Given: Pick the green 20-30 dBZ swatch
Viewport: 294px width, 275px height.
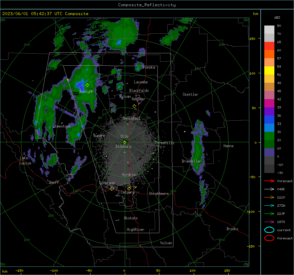Looking at the screenshot, I should (269, 136).
